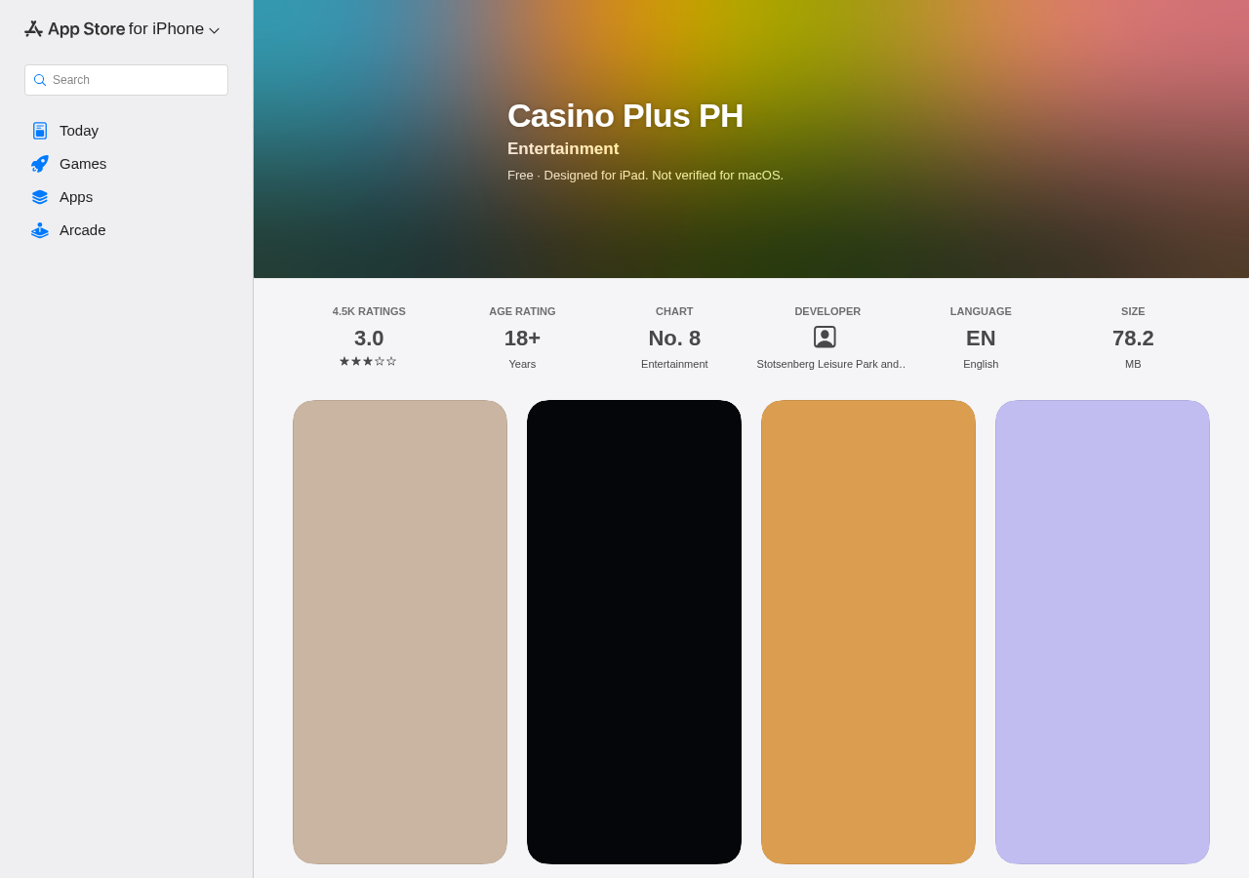
Task: Open the Age Rating 18+ info
Action: point(522,338)
